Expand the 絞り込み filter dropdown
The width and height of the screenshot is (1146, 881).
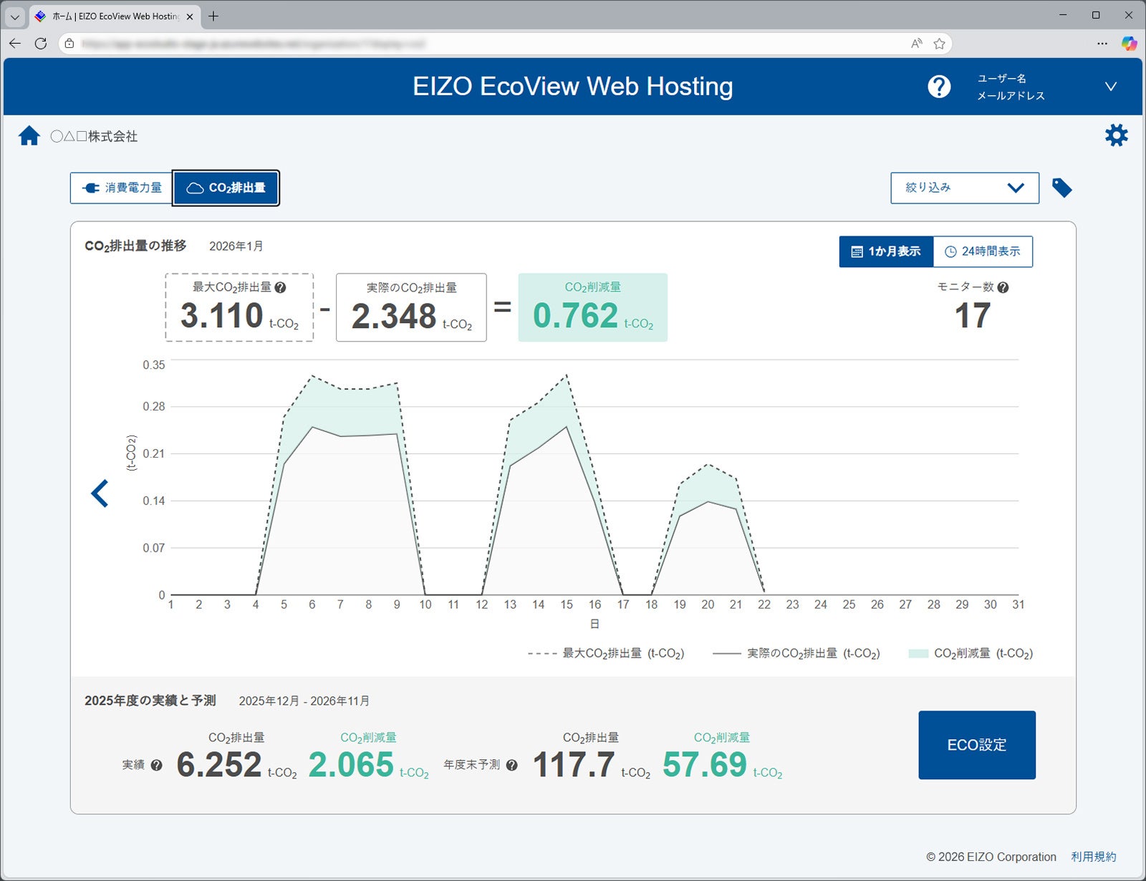[x=964, y=188]
